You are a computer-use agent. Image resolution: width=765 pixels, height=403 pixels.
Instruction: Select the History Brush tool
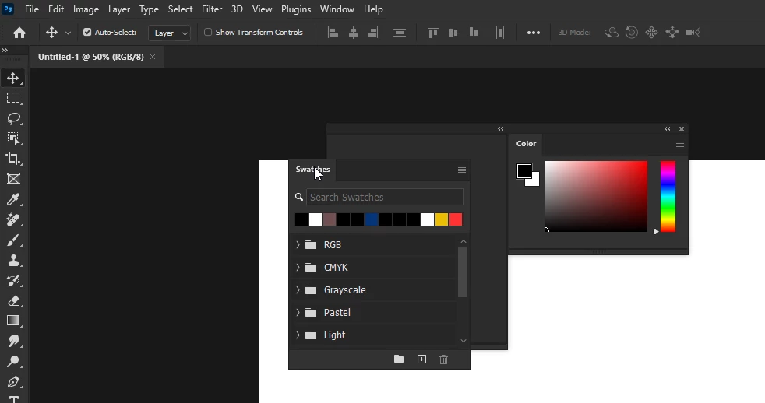point(13,280)
